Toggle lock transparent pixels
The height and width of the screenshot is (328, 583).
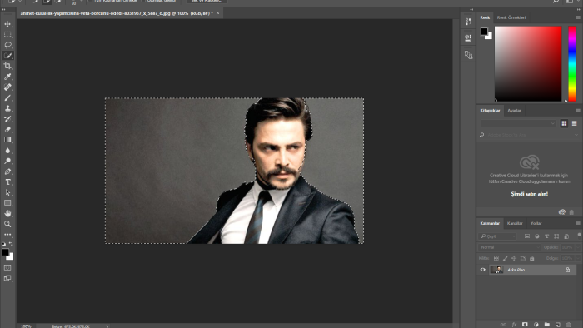click(496, 258)
